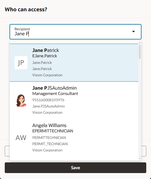Pick Angela Williams from the list
Image resolution: width=151 pixels, height=179 pixels.
coord(74,138)
